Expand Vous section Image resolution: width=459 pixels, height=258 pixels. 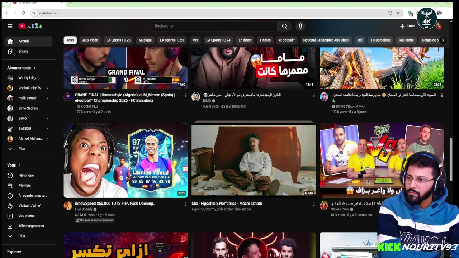coord(14,165)
